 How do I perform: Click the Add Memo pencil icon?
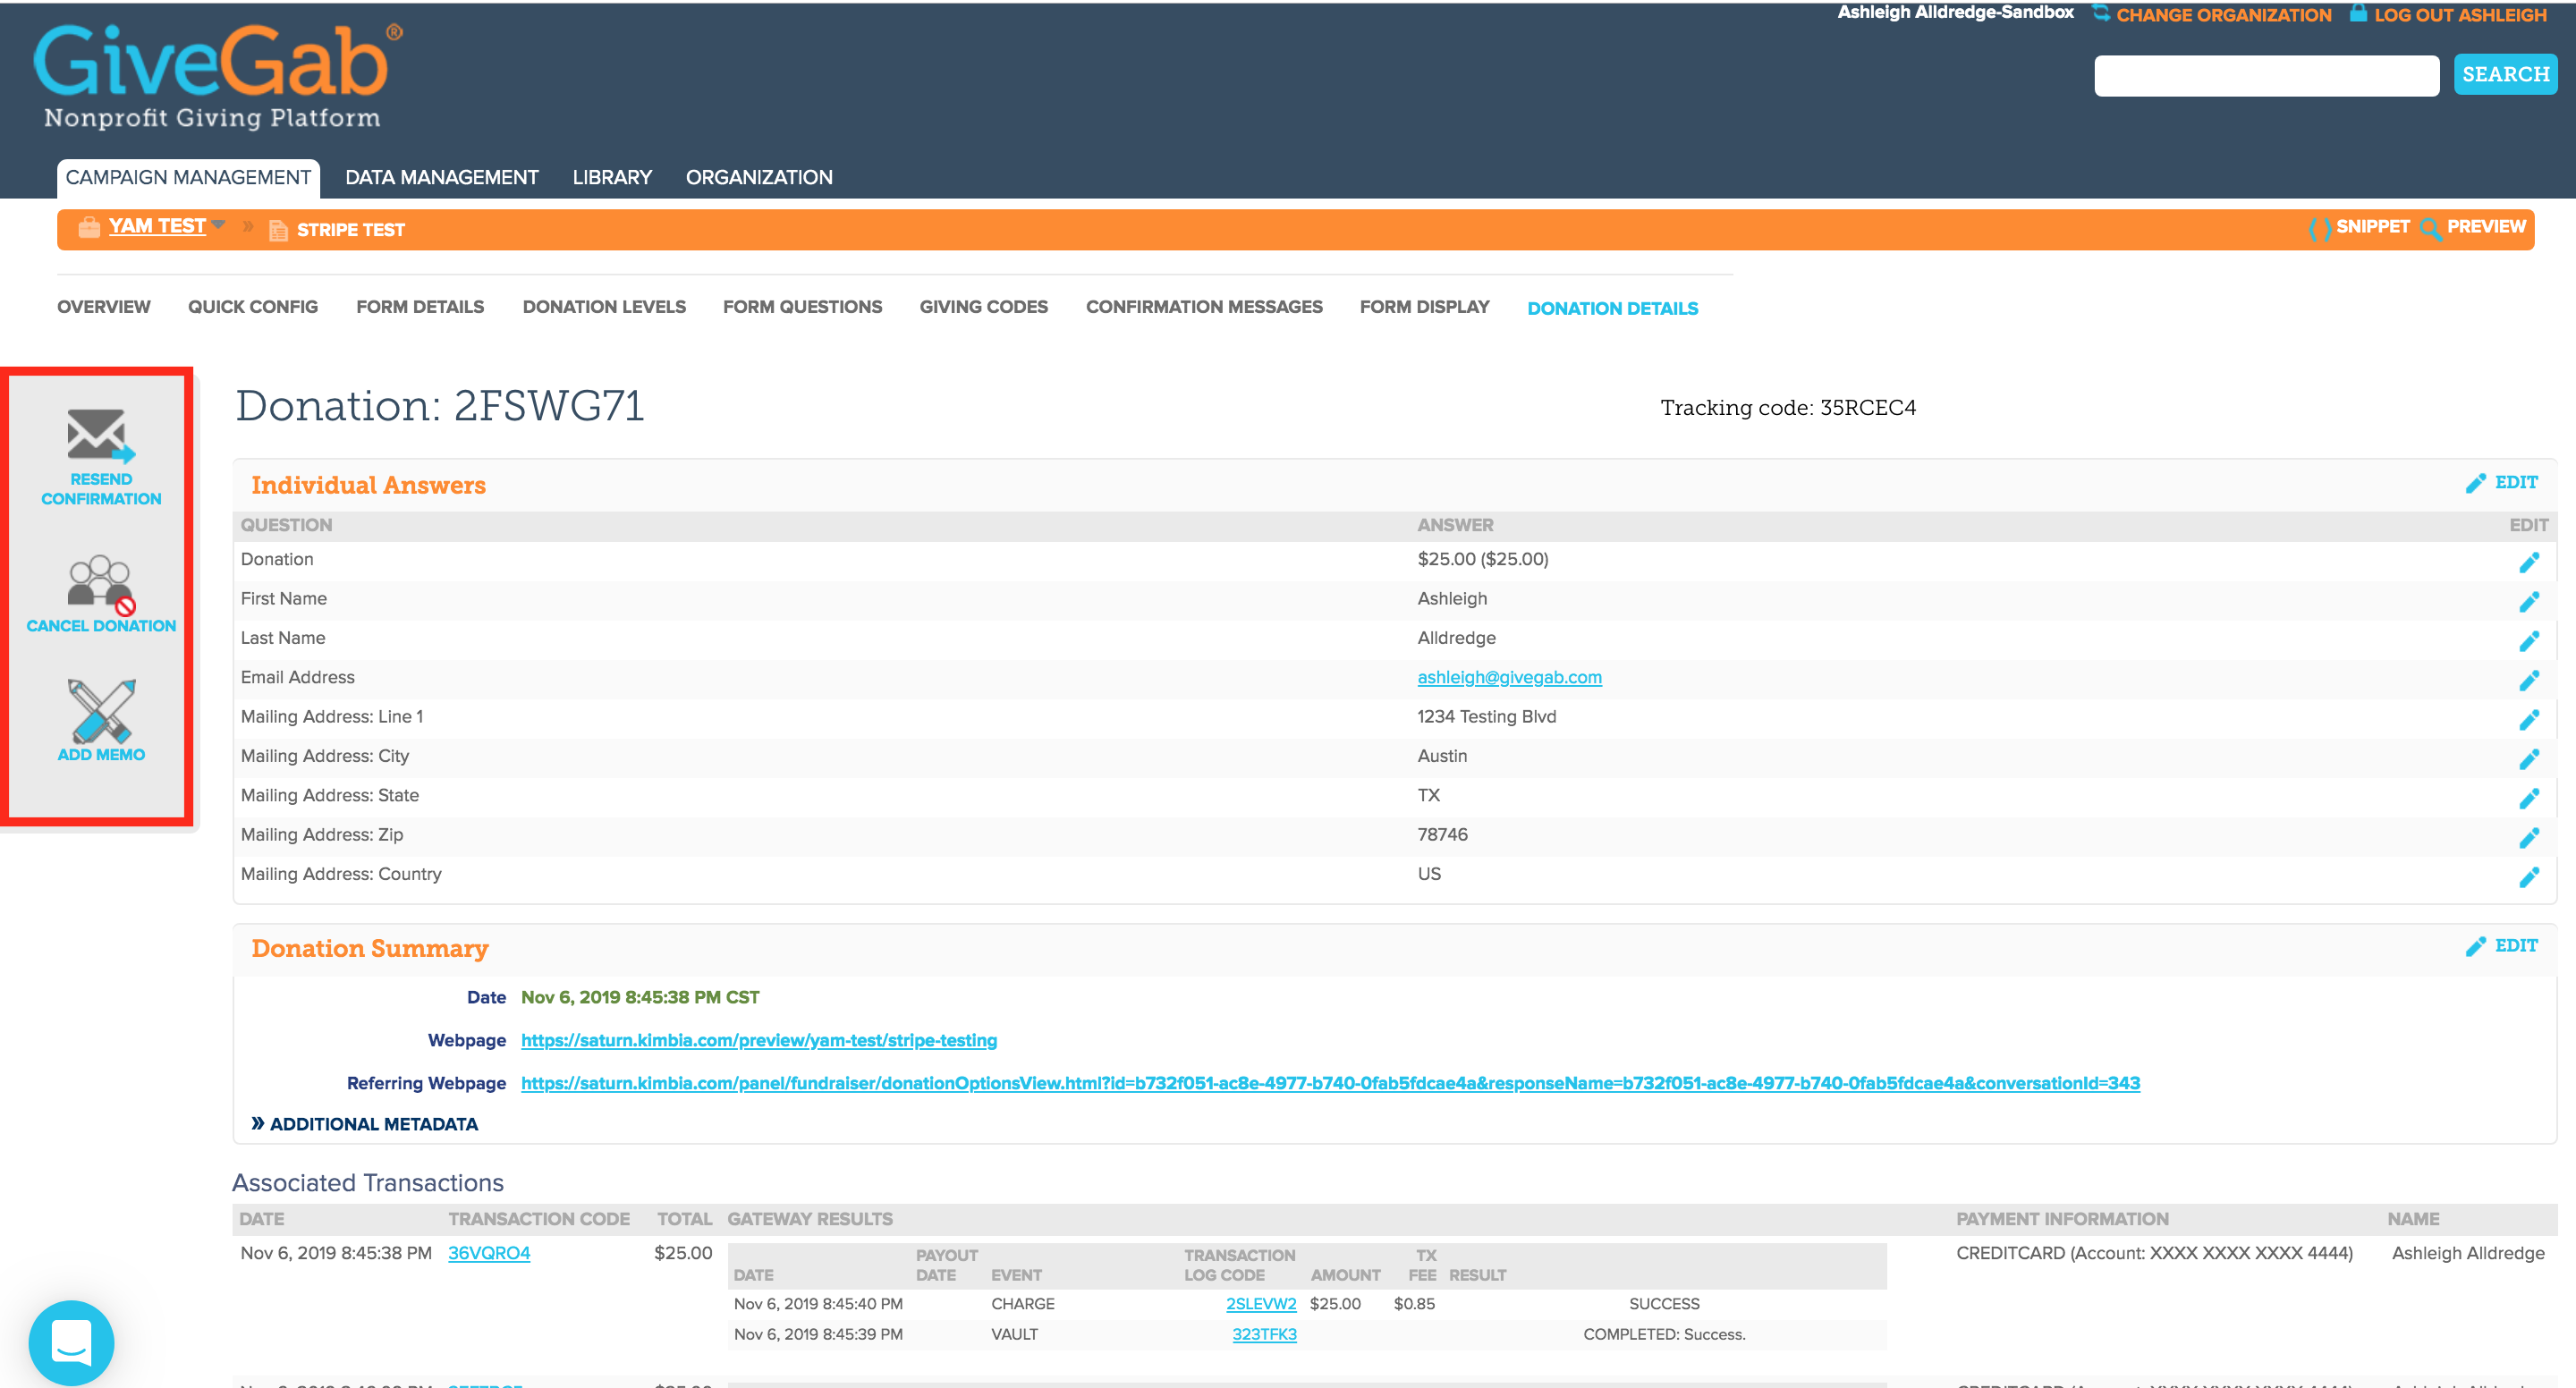point(101,710)
